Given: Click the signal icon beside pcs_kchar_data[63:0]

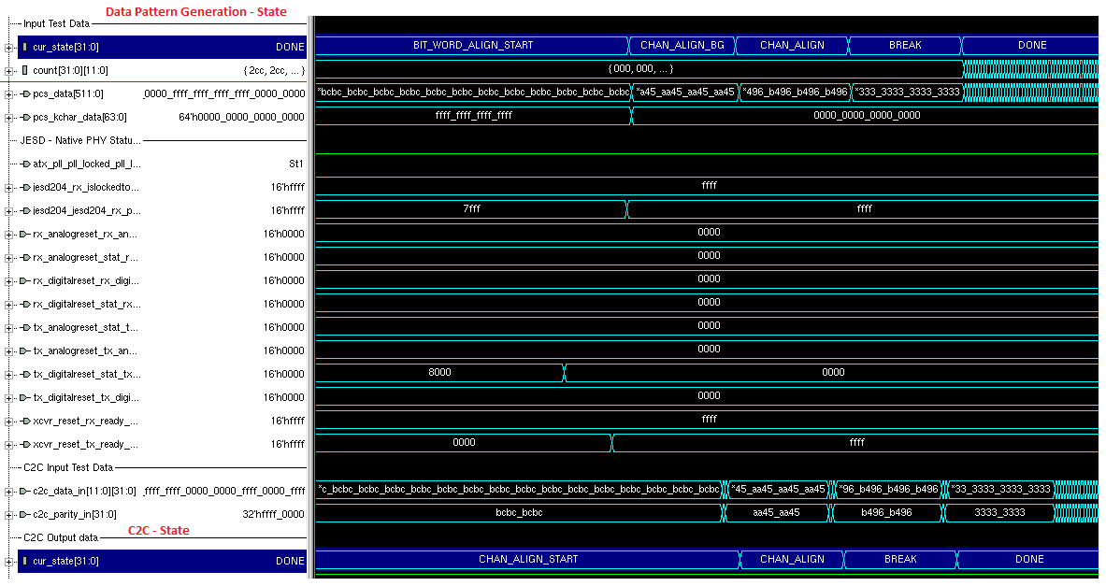Looking at the screenshot, I should (x=24, y=117).
